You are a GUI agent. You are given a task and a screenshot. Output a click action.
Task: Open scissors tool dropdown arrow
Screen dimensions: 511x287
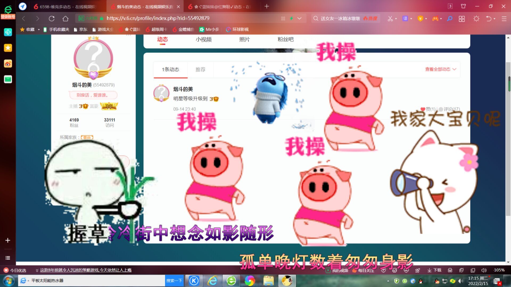click(x=396, y=19)
